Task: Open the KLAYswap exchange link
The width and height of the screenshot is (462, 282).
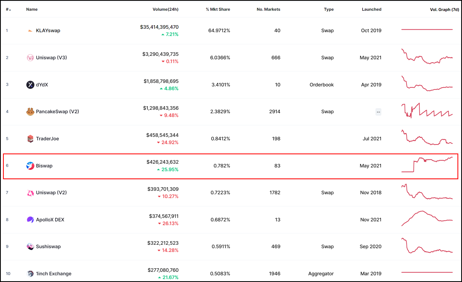Action: [x=48, y=31]
